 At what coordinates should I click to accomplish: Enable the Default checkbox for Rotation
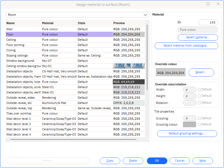tap(200, 103)
